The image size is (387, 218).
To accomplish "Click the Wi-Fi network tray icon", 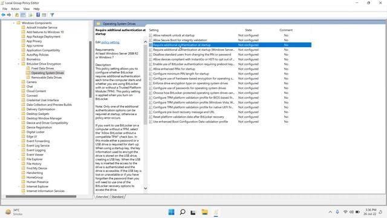I will (x=345, y=212).
